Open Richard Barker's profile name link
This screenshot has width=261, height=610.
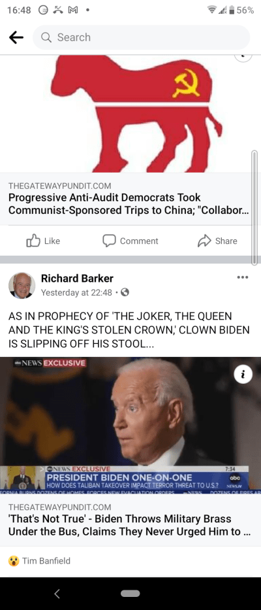tap(77, 279)
